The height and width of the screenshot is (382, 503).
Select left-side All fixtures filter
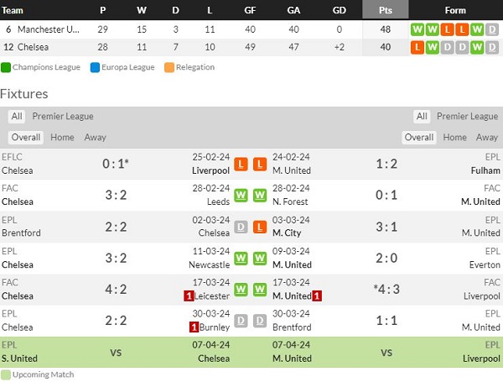17,117
